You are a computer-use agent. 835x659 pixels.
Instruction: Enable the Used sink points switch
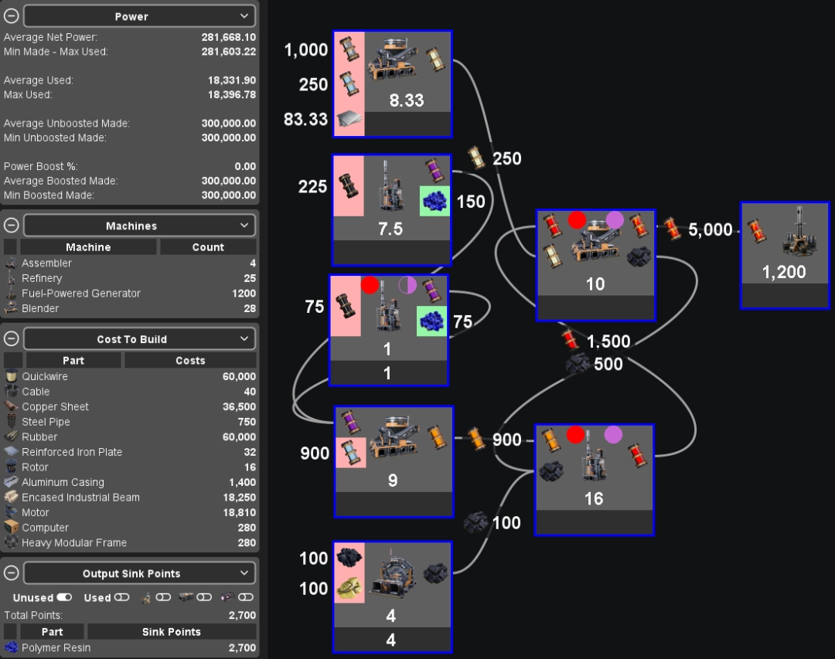click(122, 597)
